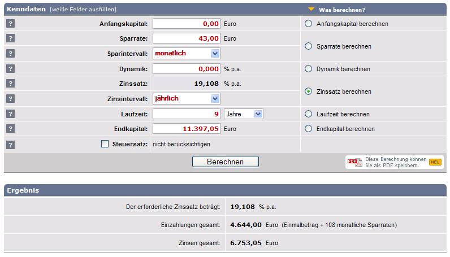Click the PDF document icon
The height and width of the screenshot is (257, 450).
354,162
